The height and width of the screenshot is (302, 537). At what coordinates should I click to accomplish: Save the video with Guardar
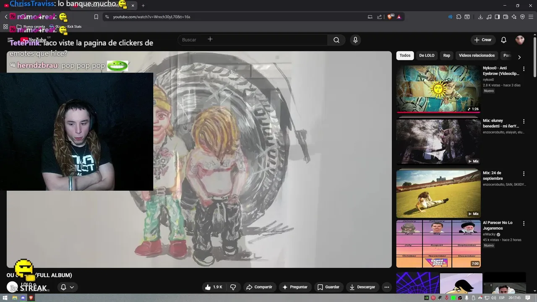[328, 287]
